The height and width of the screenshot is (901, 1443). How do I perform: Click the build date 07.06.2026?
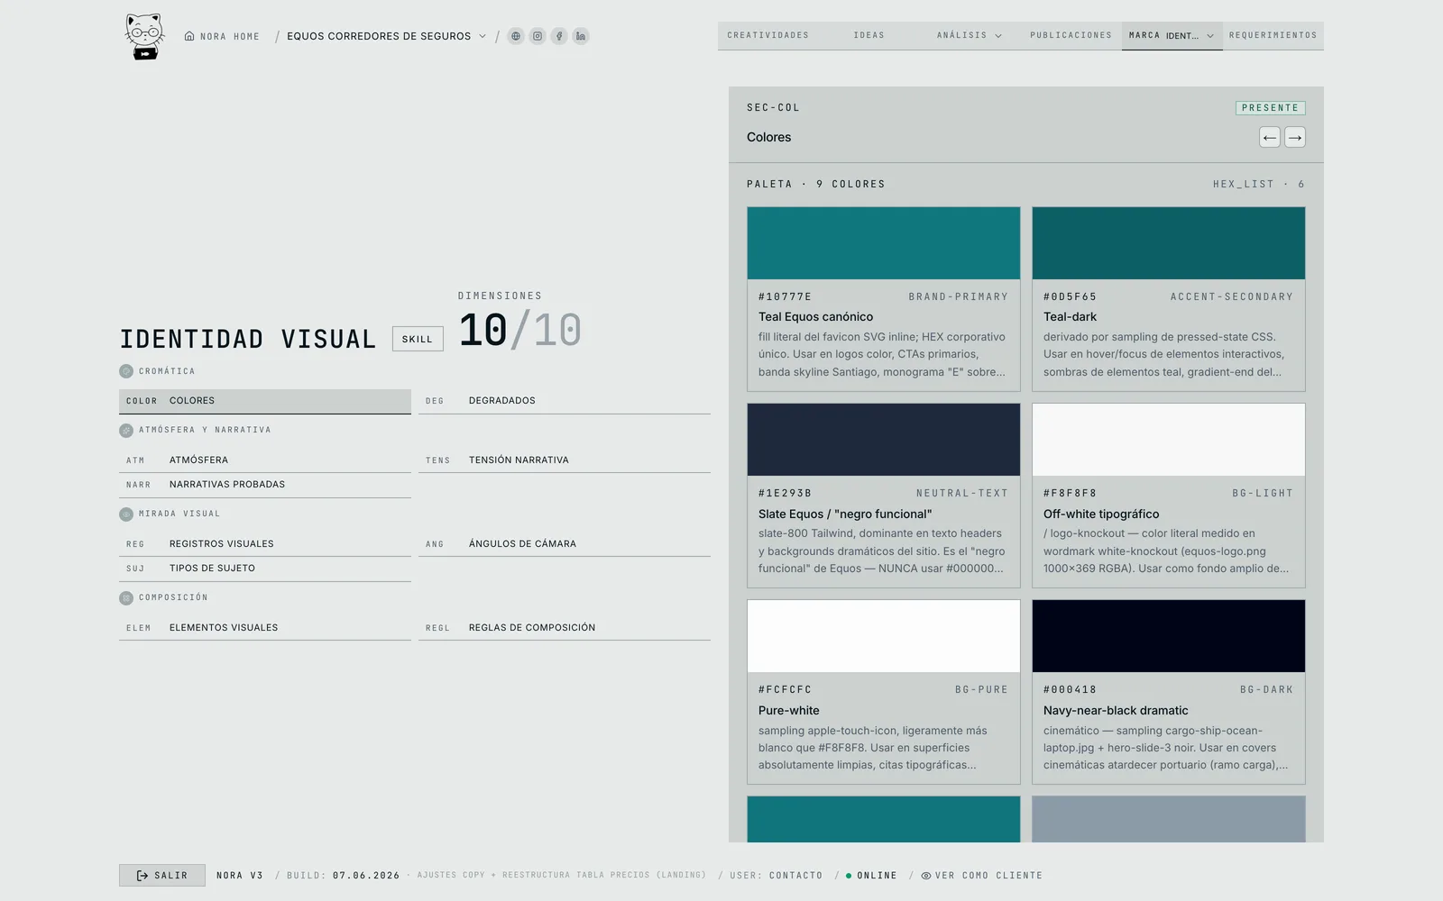click(x=366, y=876)
